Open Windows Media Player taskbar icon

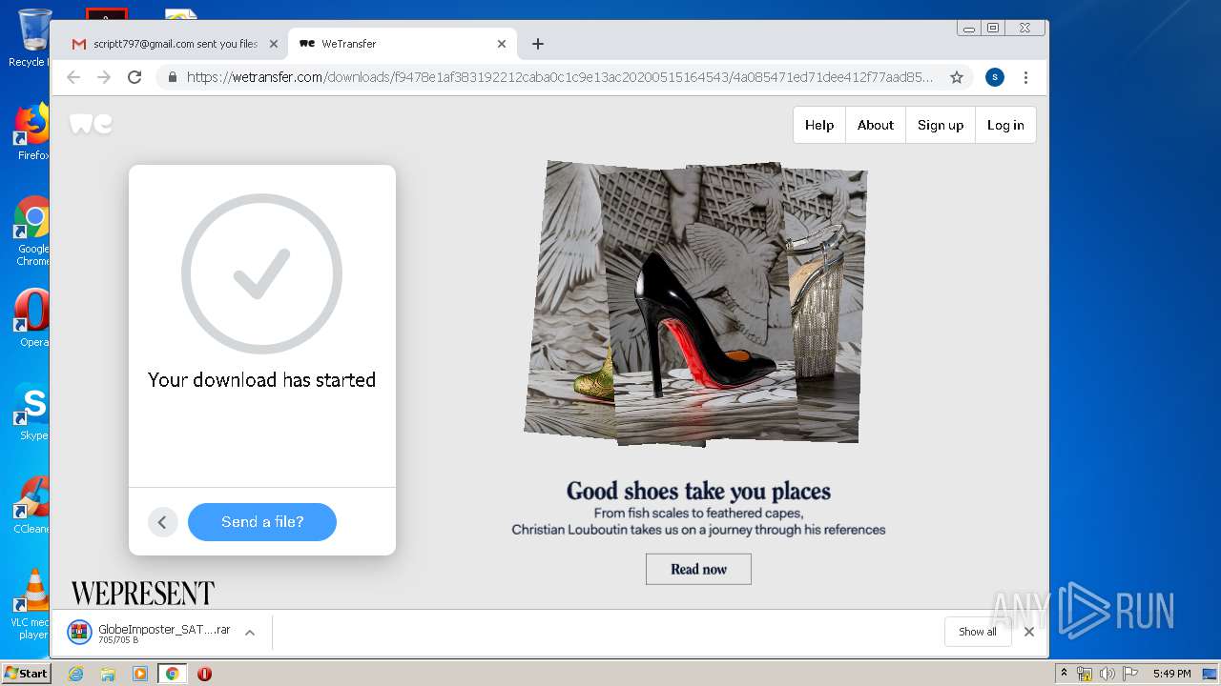[140, 674]
